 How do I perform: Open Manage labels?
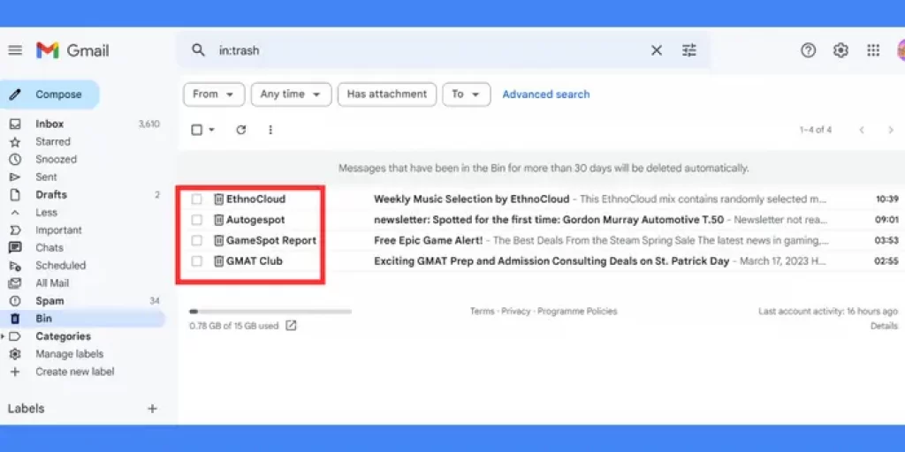click(69, 354)
